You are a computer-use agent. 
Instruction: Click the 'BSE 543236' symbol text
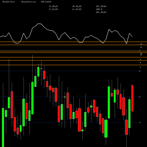pos(46,2)
